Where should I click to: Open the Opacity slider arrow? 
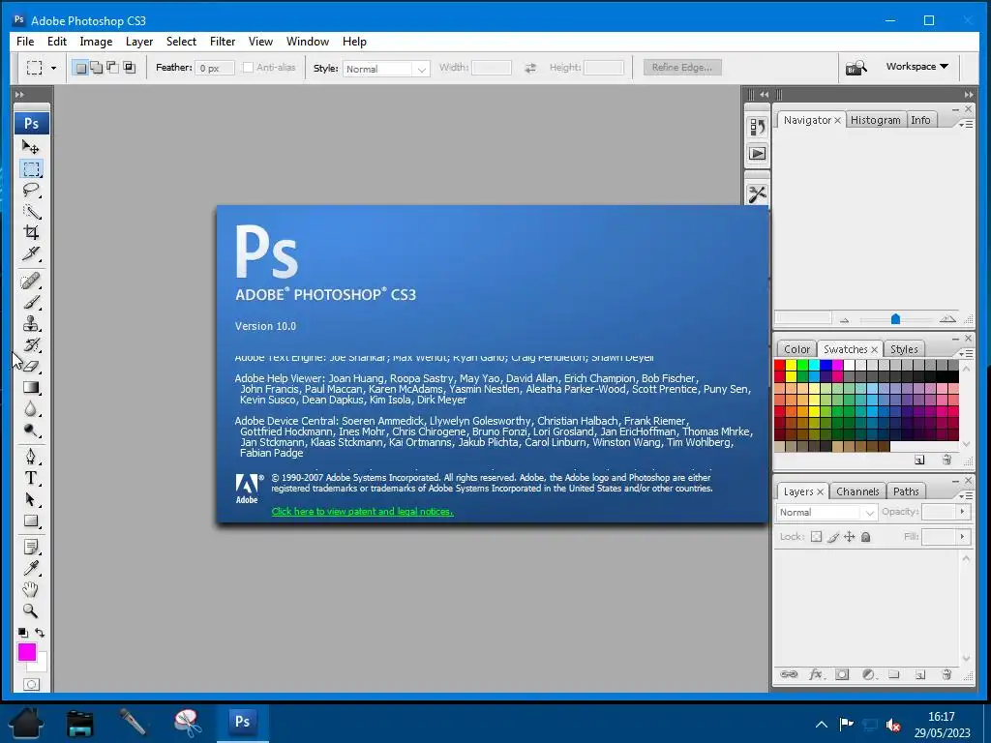(963, 512)
